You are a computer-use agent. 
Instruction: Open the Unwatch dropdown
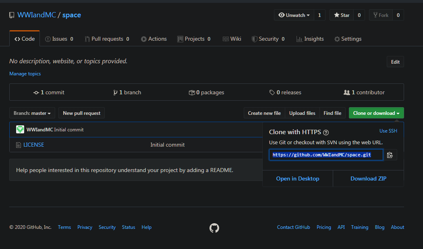point(294,15)
